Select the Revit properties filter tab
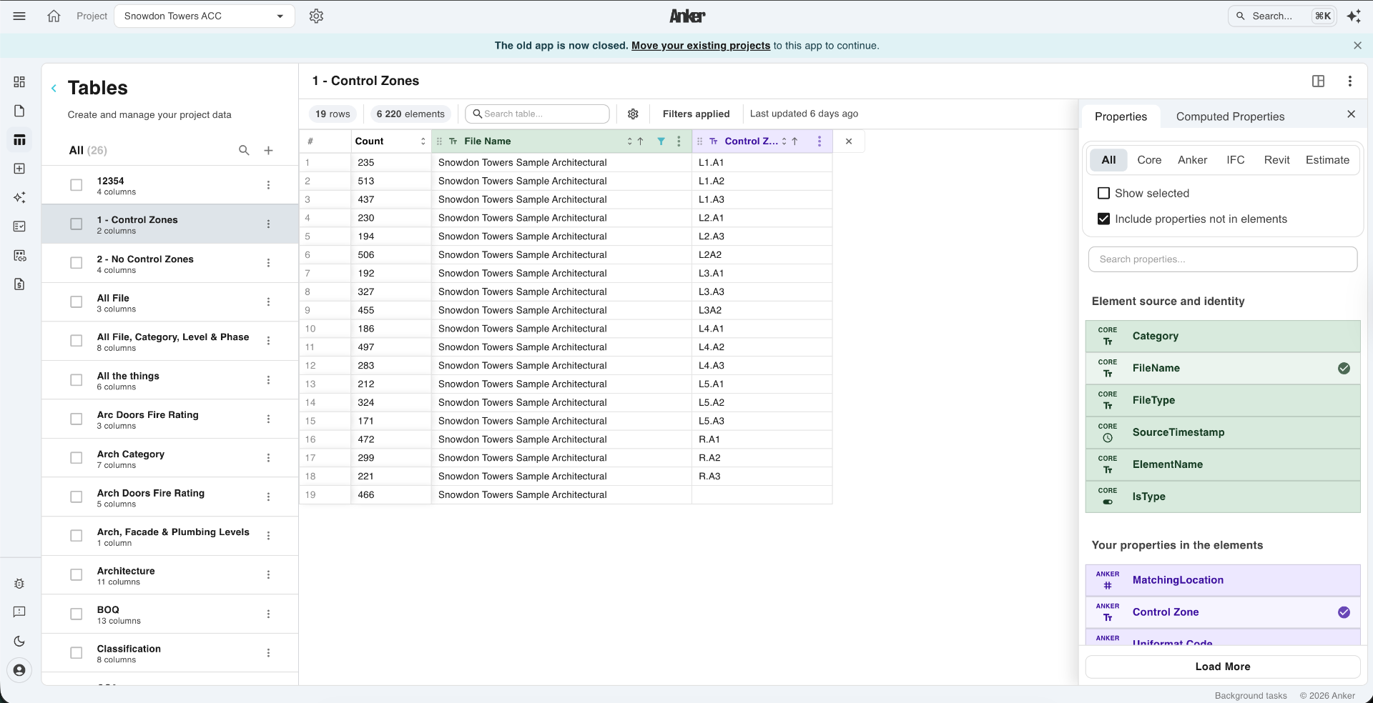 click(1276, 160)
